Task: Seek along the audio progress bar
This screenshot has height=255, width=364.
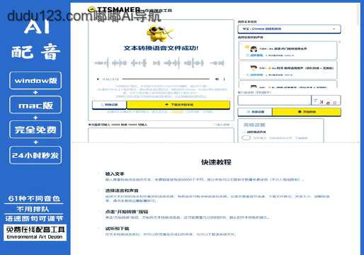Action: click(x=166, y=79)
